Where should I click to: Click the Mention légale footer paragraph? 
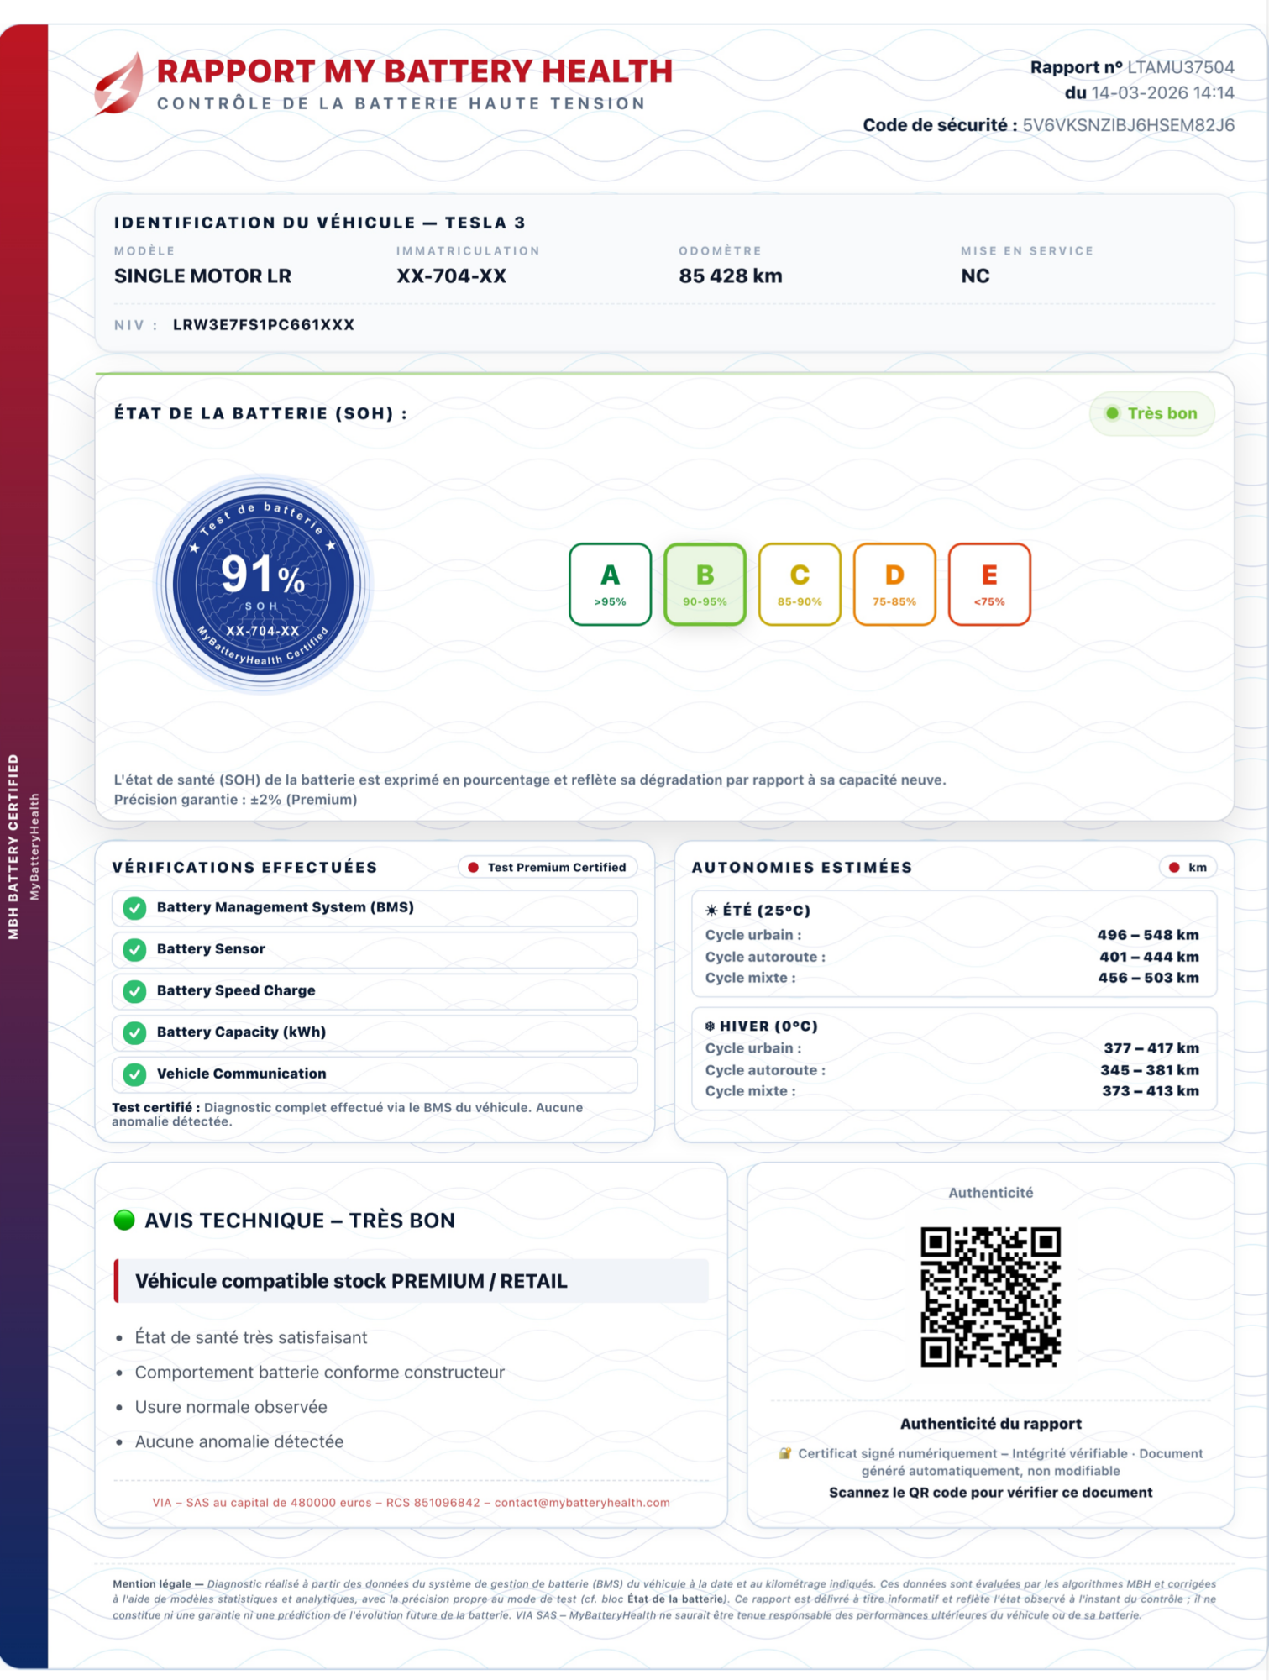tap(664, 1599)
